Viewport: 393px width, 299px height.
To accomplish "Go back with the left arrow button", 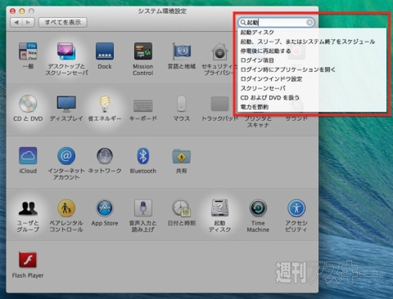I will [x=16, y=22].
